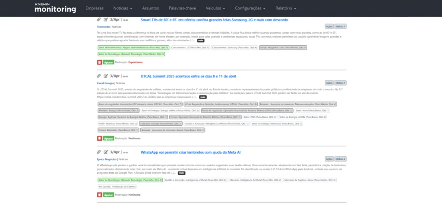Select the Mercado de Capitais: ativos tag
Viewport: 442px width, 206px height.
click(x=310, y=180)
